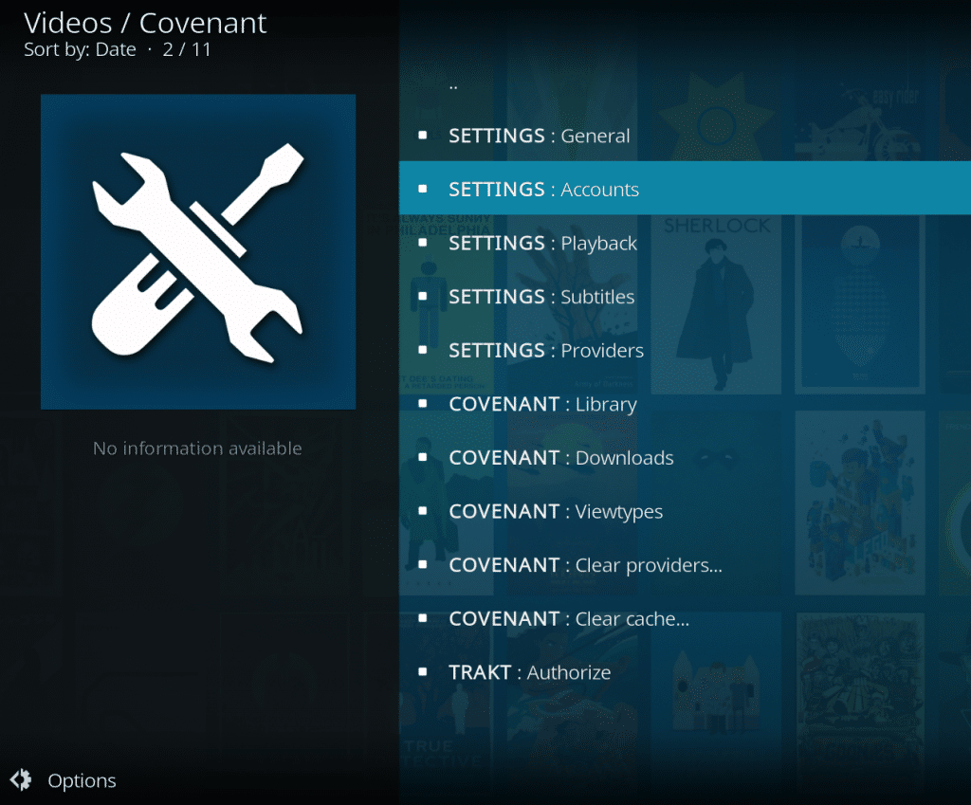
Task: Click the bullet icon beside SETTINGS : Subtitles
Action: click(x=423, y=297)
